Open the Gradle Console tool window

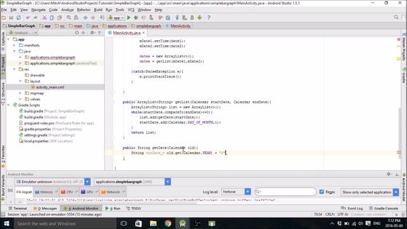(x=383, y=208)
